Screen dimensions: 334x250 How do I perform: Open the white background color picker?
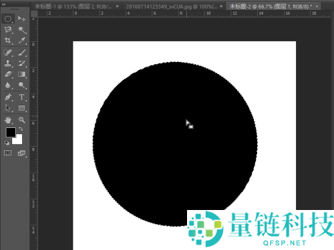pos(19,141)
